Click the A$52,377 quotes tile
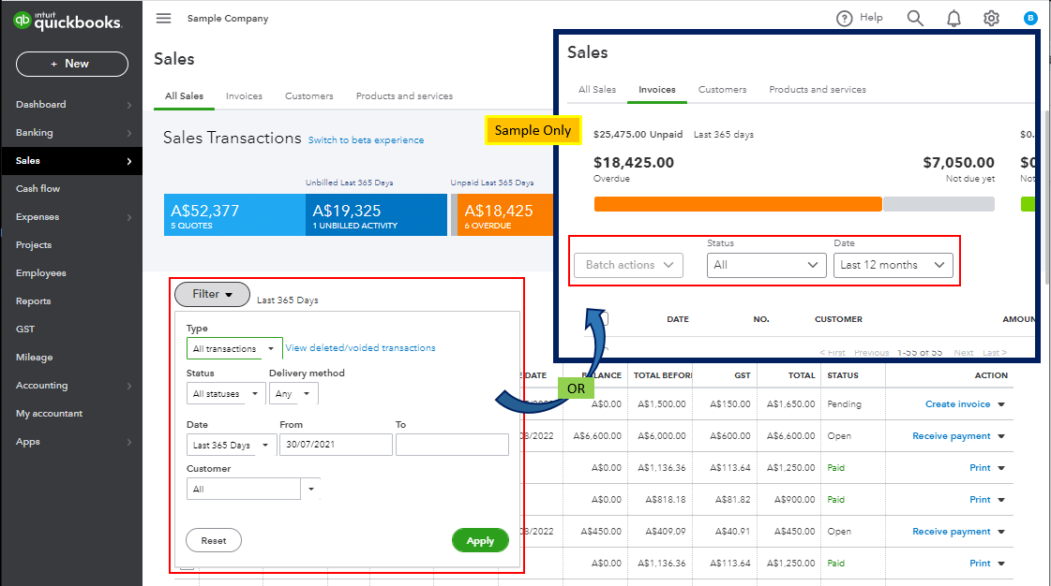This screenshot has height=586, width=1051. [x=234, y=214]
